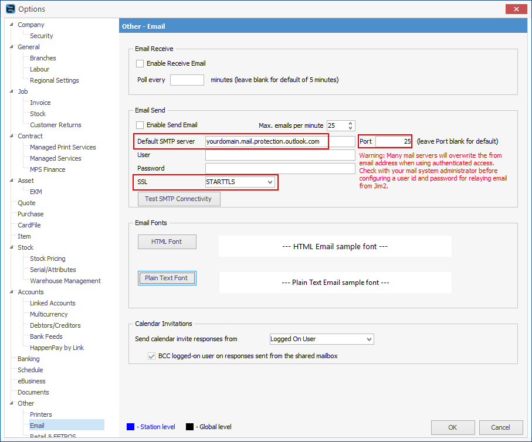Select Customer Returns under Job
Viewport: 532px width, 442px height.
(56, 125)
